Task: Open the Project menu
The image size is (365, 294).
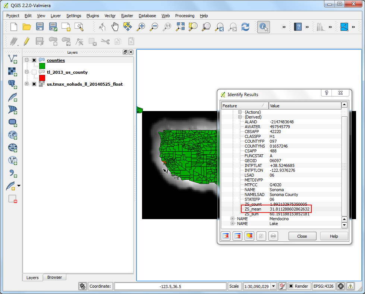Action: (x=13, y=16)
